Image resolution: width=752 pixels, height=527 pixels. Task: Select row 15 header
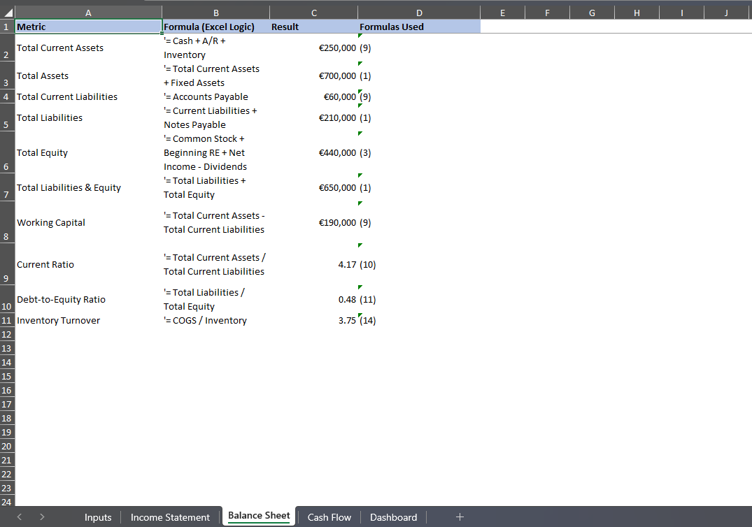(x=7, y=376)
